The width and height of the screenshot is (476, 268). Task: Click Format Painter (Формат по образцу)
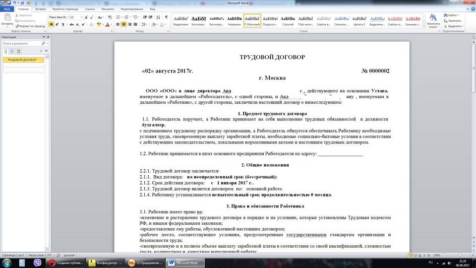pos(30,26)
